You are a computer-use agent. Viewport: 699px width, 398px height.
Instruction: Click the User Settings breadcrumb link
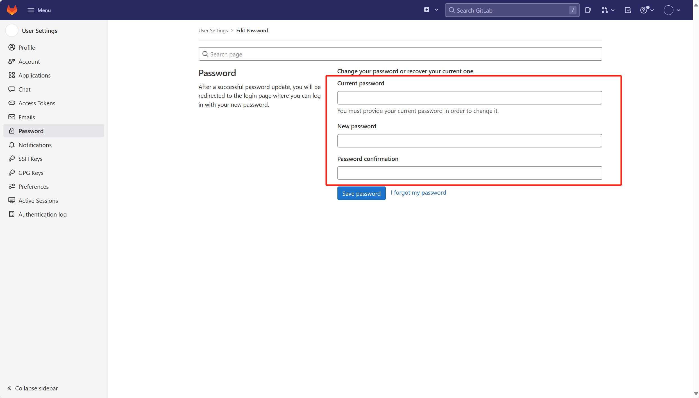[x=213, y=30]
